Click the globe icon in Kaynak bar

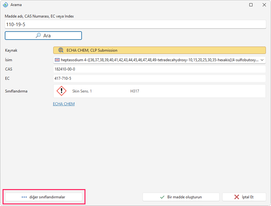point(61,50)
